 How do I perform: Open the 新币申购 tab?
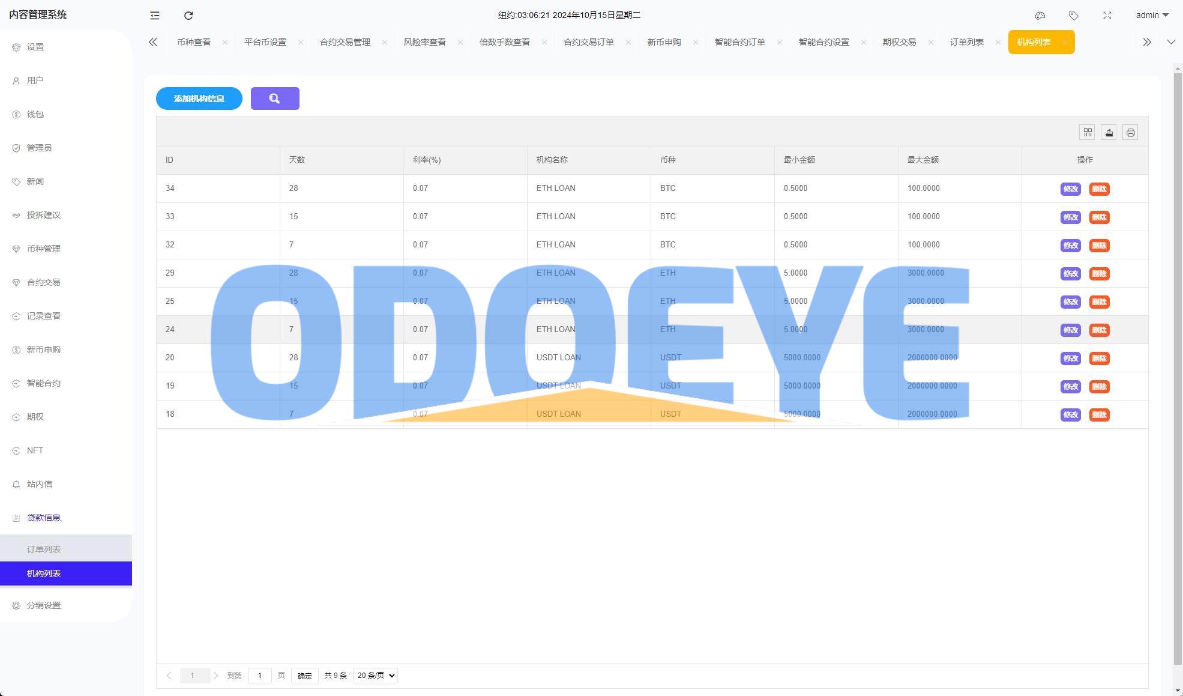click(664, 42)
